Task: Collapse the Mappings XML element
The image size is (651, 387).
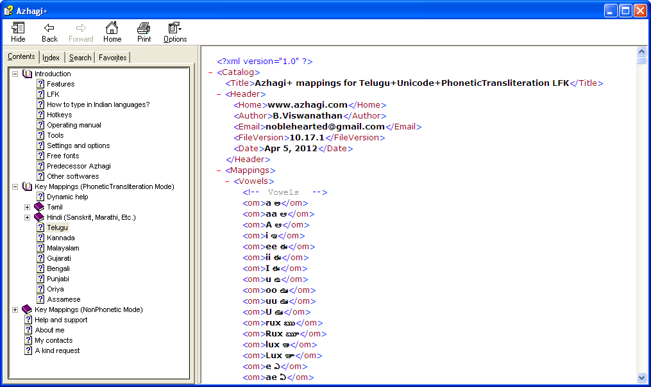Action: pyautogui.click(x=219, y=170)
